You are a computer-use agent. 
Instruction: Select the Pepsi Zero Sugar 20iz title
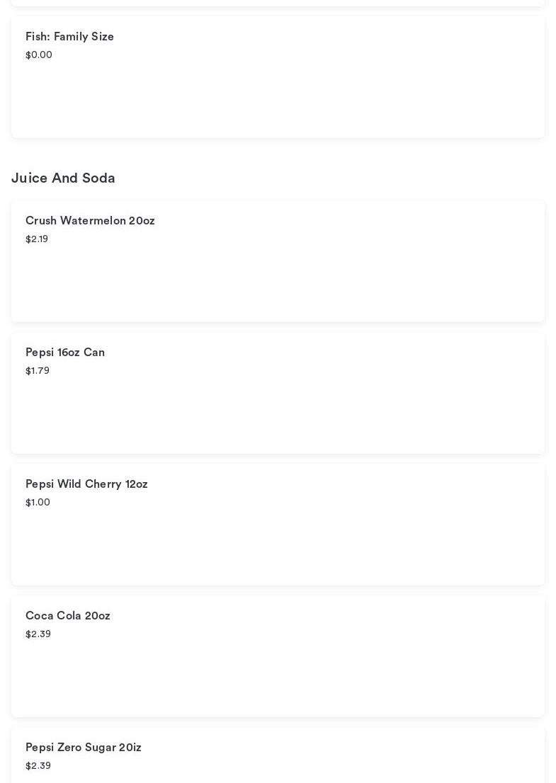[84, 748]
